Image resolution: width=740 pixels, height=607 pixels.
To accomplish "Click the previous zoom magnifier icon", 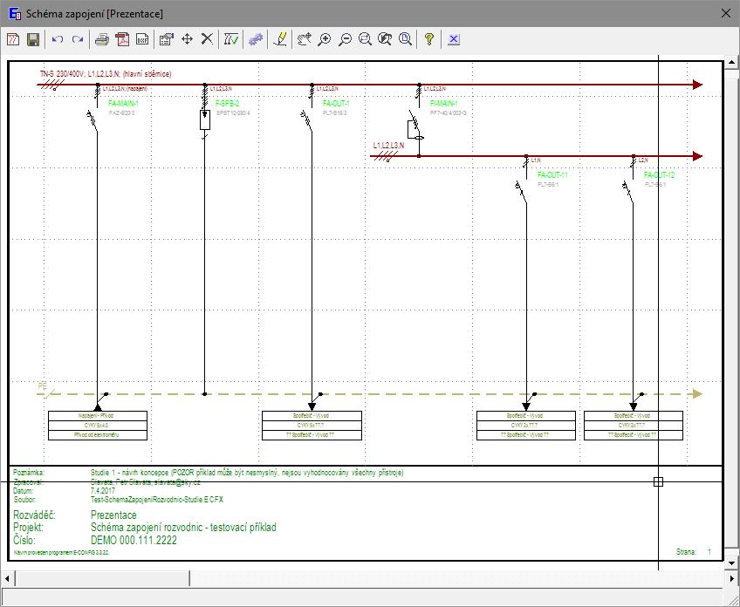I will coord(385,39).
